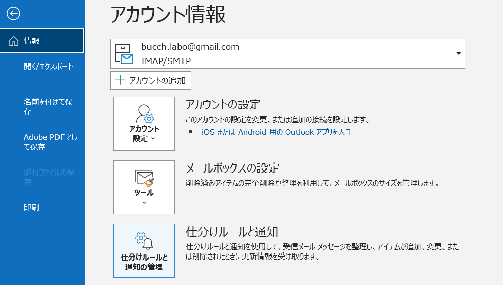Click the envelope-and-broom ツール icon
The image size is (503, 285).
pyautogui.click(x=144, y=179)
